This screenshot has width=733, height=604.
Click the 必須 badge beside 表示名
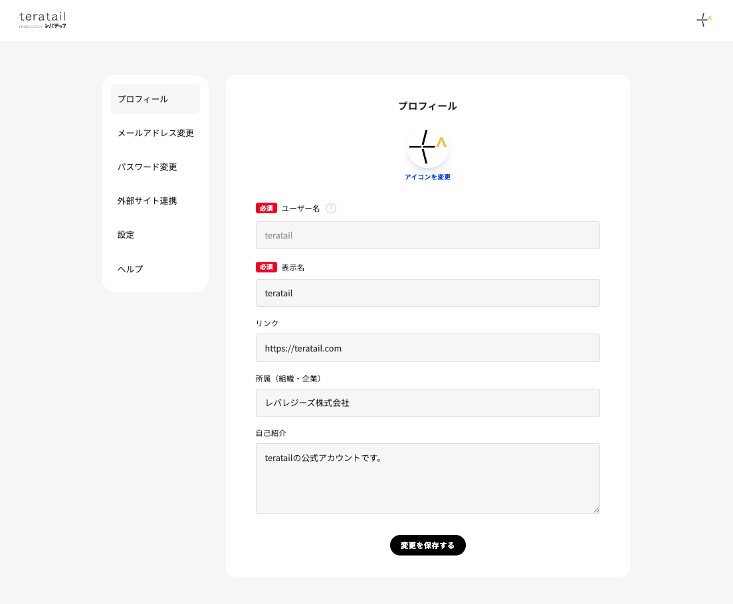point(266,266)
